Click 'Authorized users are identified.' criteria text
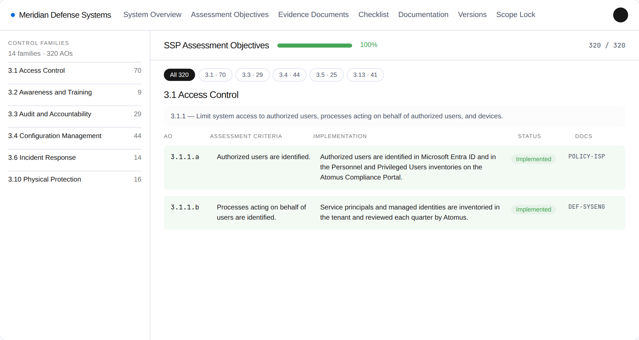 coord(264,157)
